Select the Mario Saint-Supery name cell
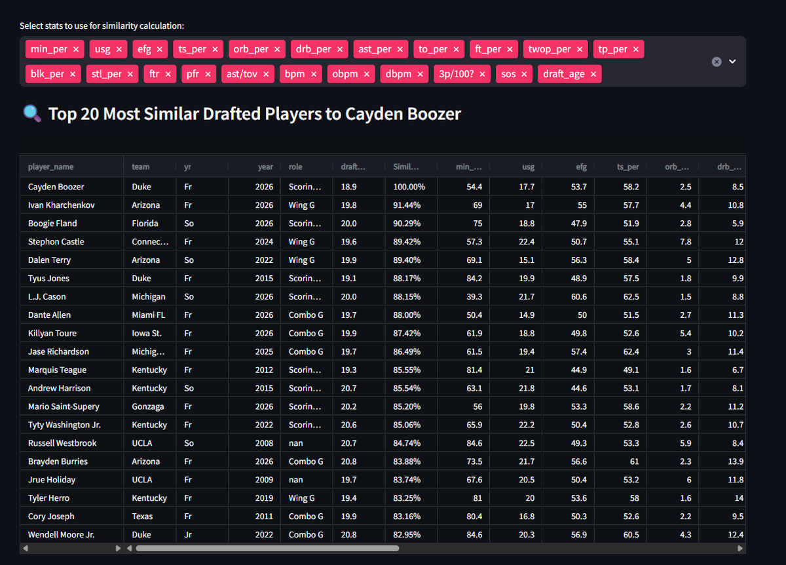 pyautogui.click(x=71, y=407)
